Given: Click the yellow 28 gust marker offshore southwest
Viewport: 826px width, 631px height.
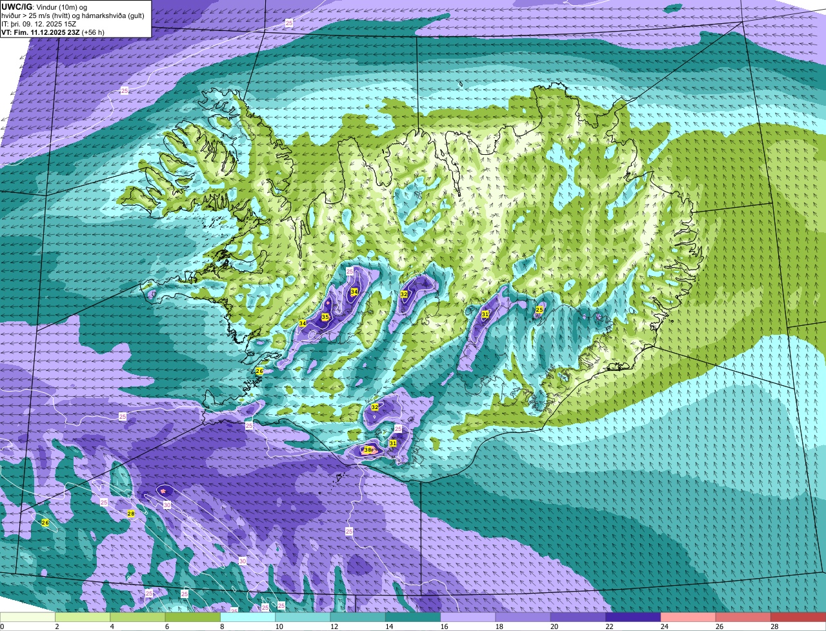Looking at the screenshot, I should [x=131, y=514].
